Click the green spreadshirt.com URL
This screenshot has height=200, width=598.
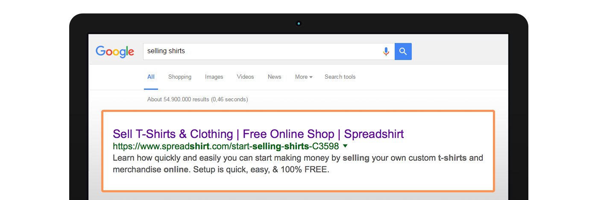[226, 146]
